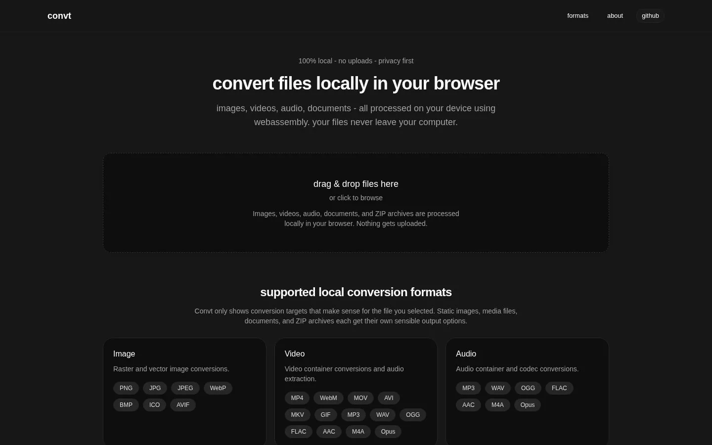Click the ICO format chip

[155, 405]
